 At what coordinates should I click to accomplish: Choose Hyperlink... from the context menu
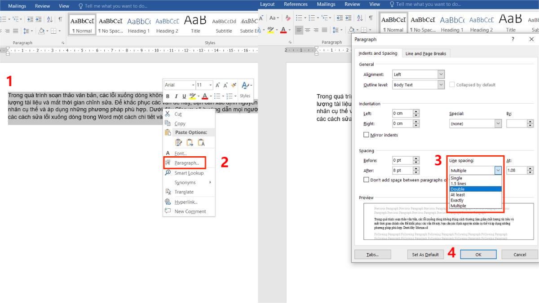[186, 202]
